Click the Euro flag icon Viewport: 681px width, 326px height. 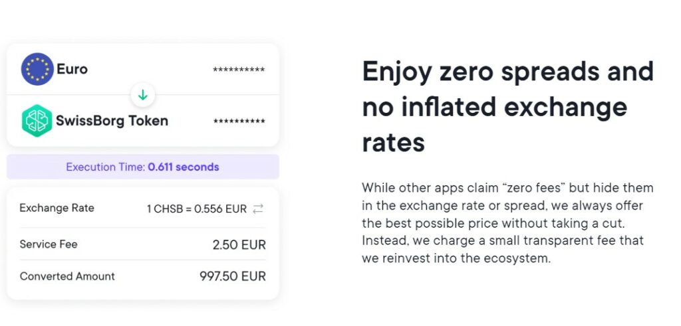[x=37, y=69]
